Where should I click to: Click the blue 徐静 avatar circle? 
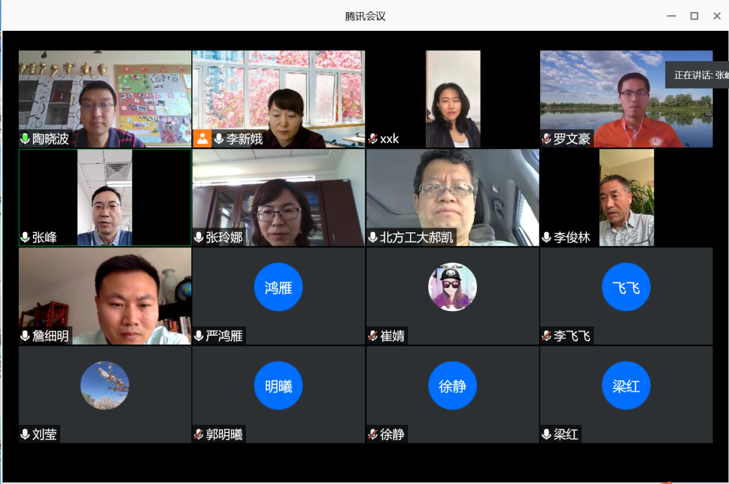[452, 386]
